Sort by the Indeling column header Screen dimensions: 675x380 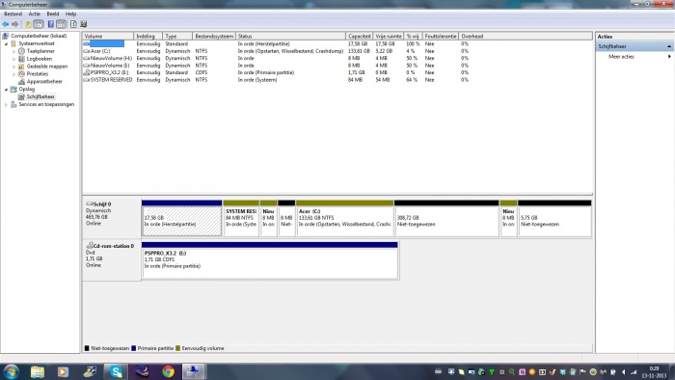tap(148, 36)
